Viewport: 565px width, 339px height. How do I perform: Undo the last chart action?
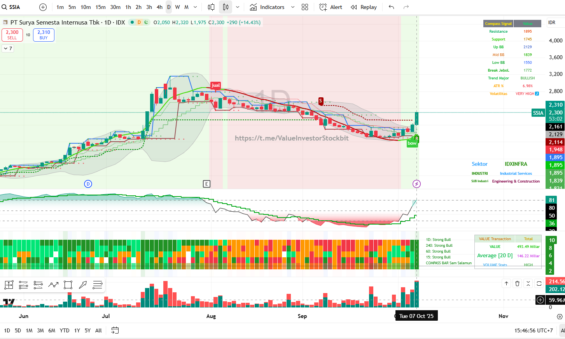pyautogui.click(x=392, y=7)
